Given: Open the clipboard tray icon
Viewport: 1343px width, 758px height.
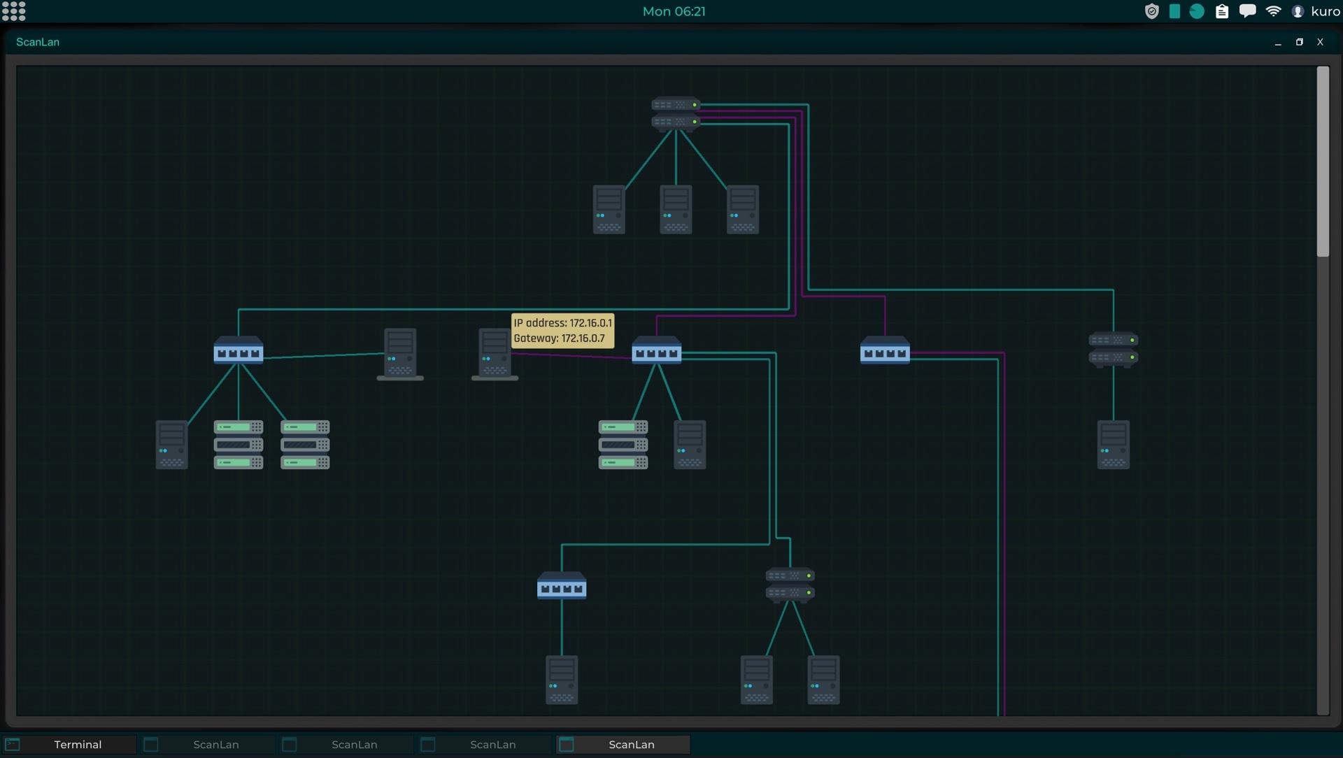Looking at the screenshot, I should [1222, 11].
